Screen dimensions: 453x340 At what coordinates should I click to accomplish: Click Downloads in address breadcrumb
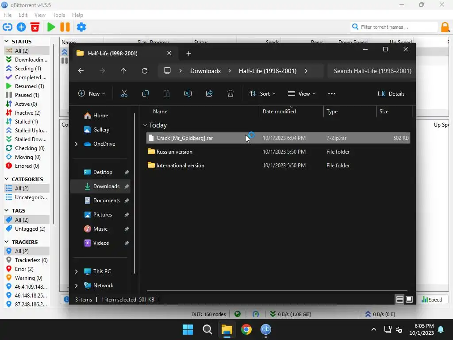[x=205, y=71]
